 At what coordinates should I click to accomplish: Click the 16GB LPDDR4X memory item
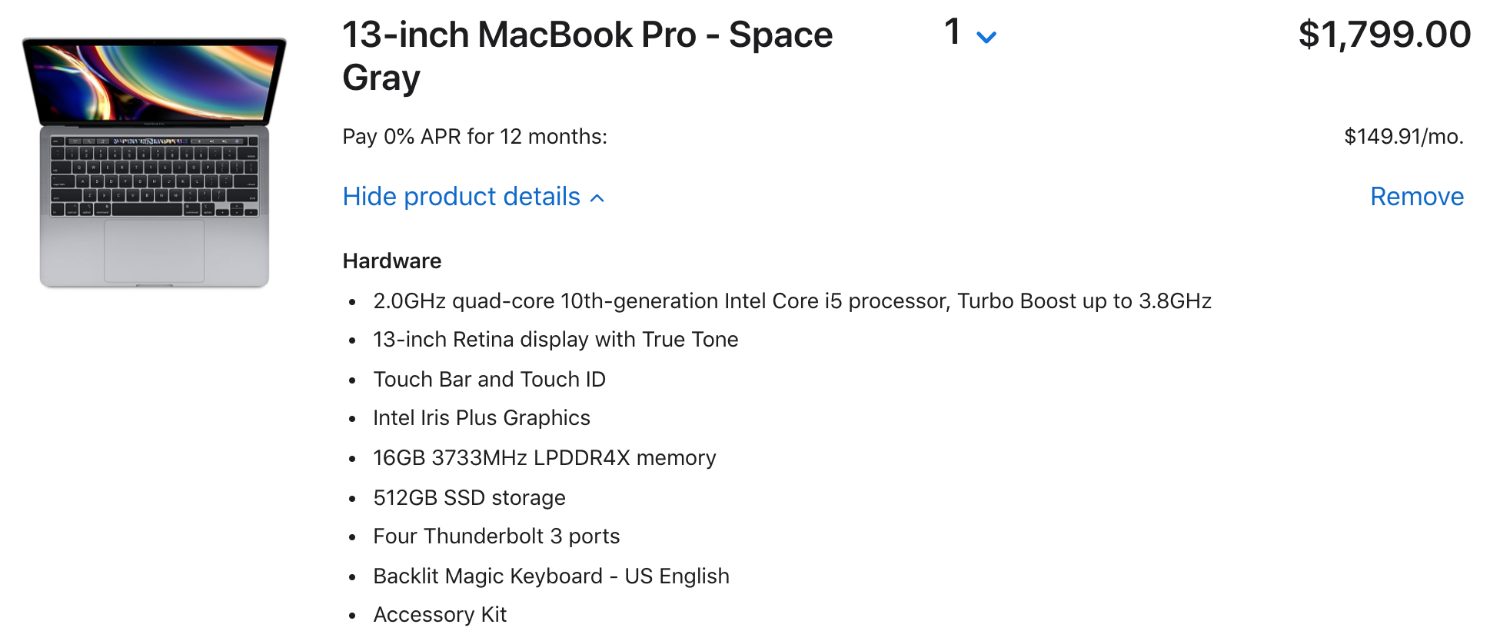point(544,458)
